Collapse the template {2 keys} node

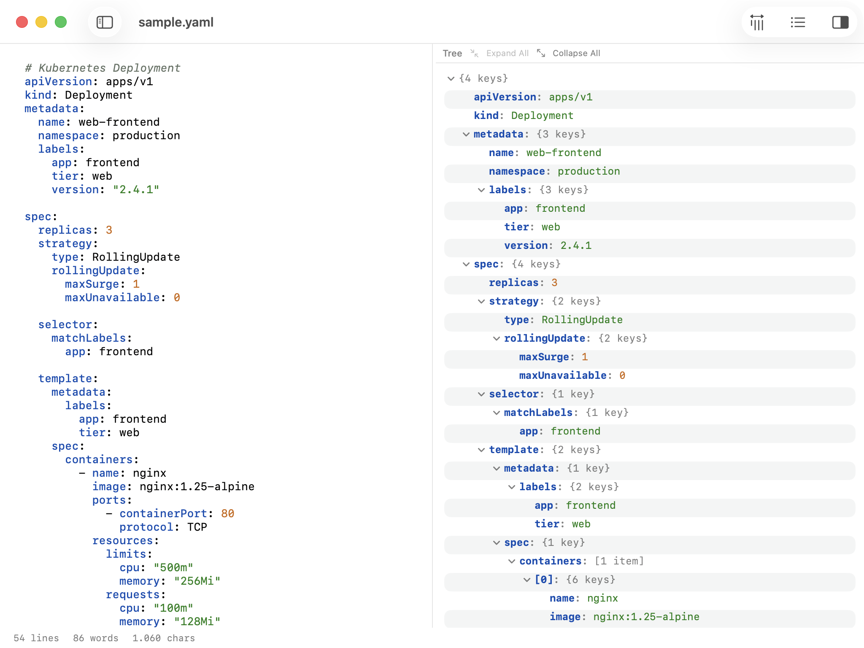pos(481,449)
